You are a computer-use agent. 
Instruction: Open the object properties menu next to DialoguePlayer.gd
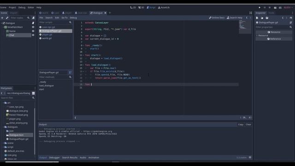point(291,23)
